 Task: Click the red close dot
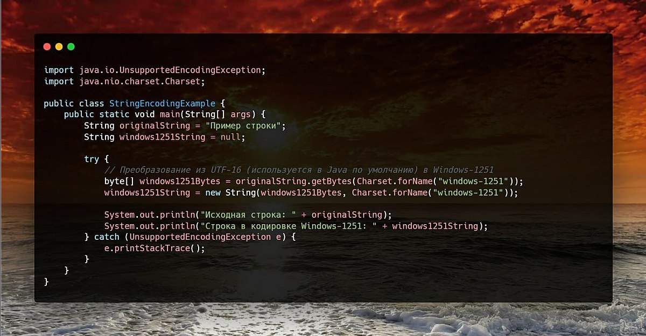coord(47,47)
